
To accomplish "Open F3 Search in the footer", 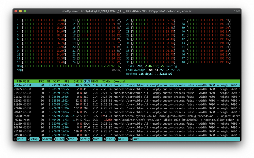I will pos(45,139).
